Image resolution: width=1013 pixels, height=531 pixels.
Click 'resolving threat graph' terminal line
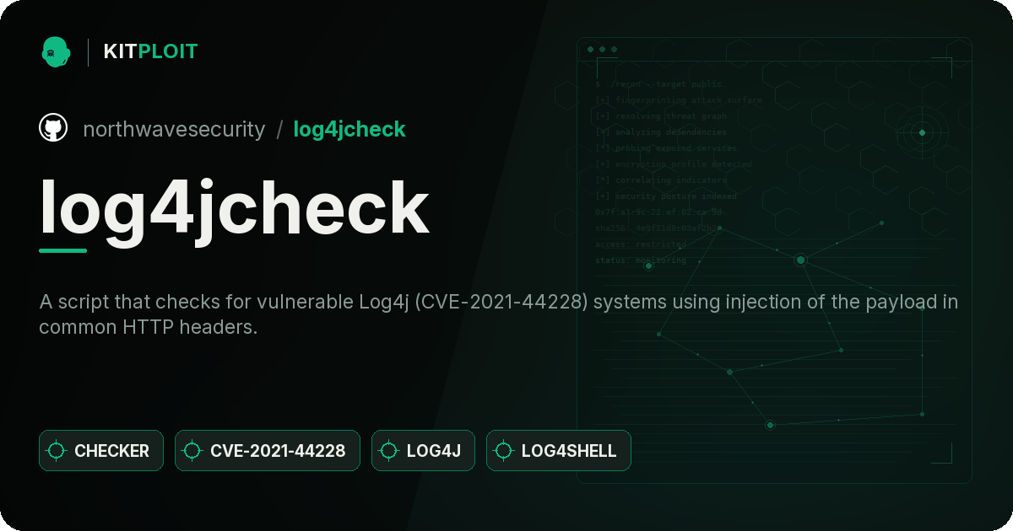(x=661, y=116)
